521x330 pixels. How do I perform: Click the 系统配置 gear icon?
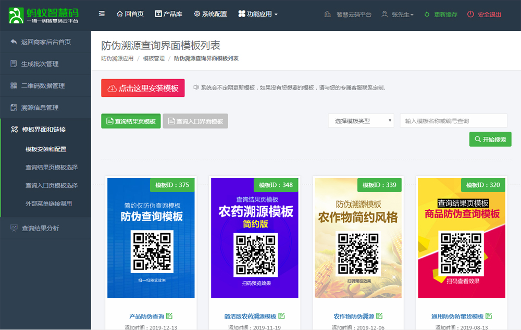point(197,14)
